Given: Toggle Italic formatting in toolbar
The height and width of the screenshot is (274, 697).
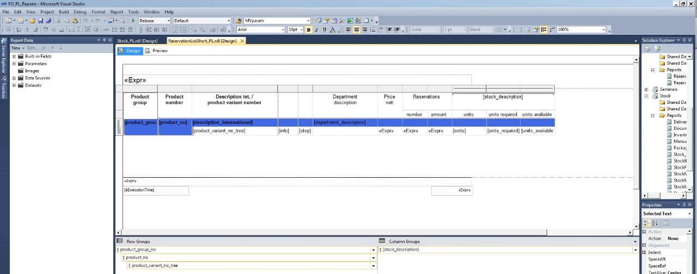Looking at the screenshot, I should point(317,30).
